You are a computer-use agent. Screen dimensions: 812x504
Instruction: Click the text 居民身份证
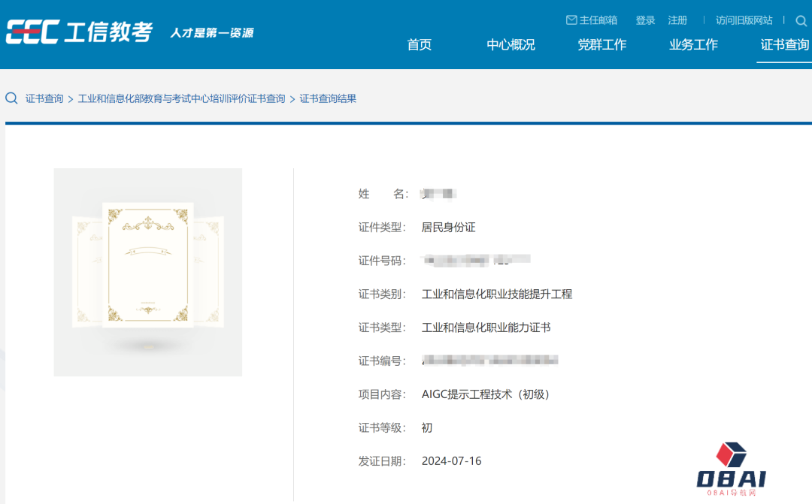click(x=448, y=227)
